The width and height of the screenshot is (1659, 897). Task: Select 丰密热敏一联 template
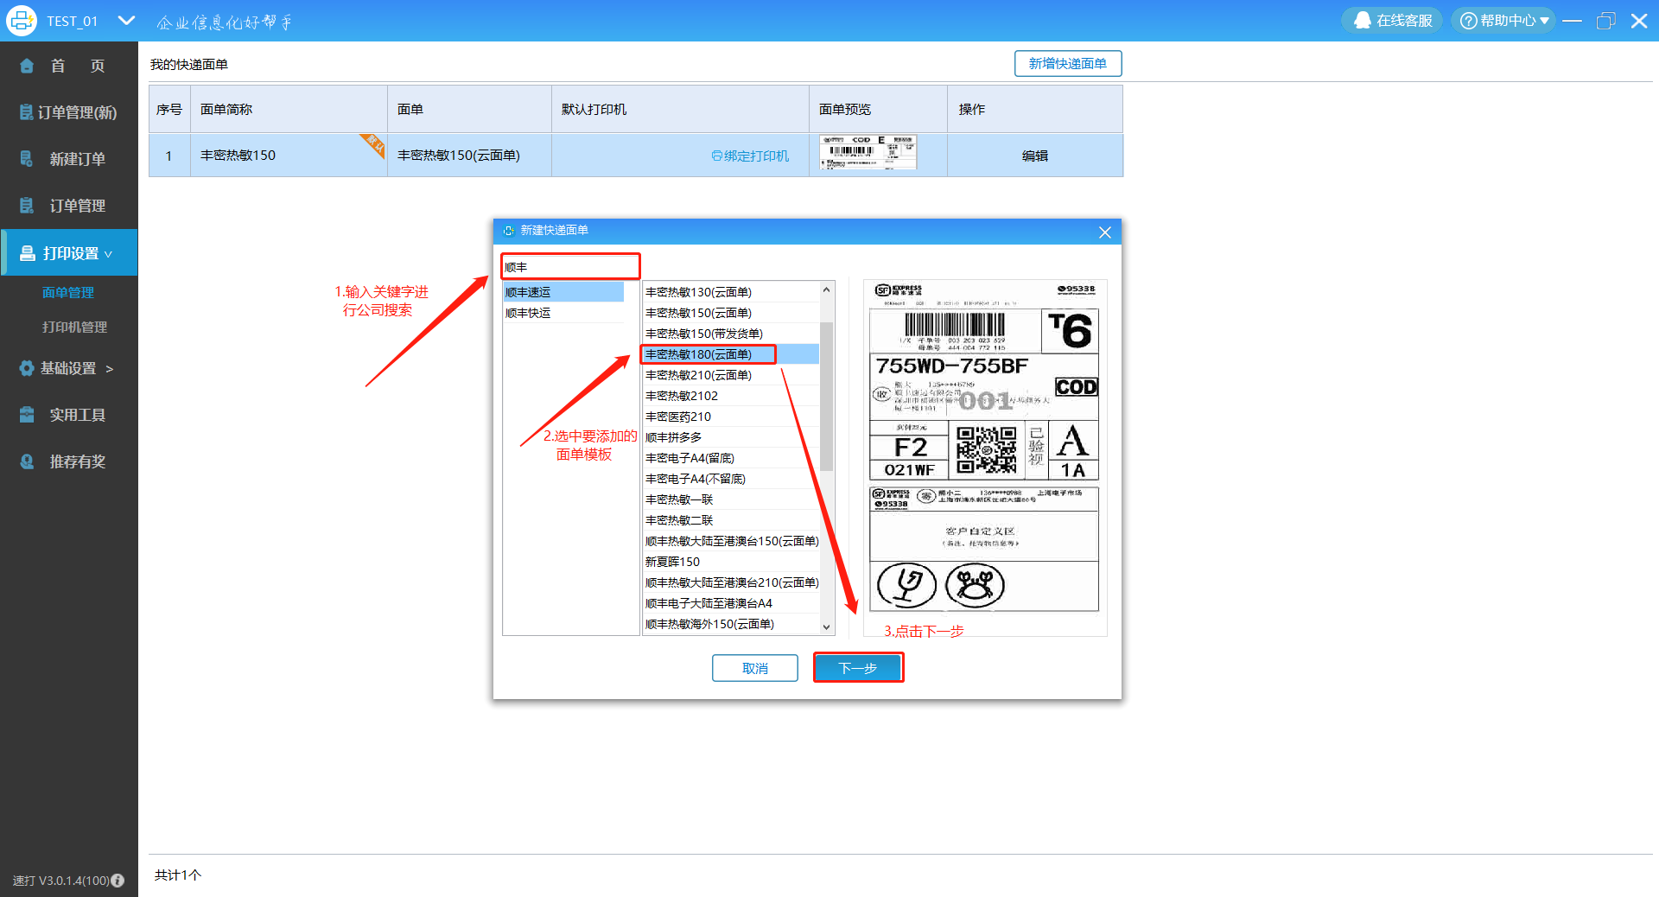[x=731, y=499]
